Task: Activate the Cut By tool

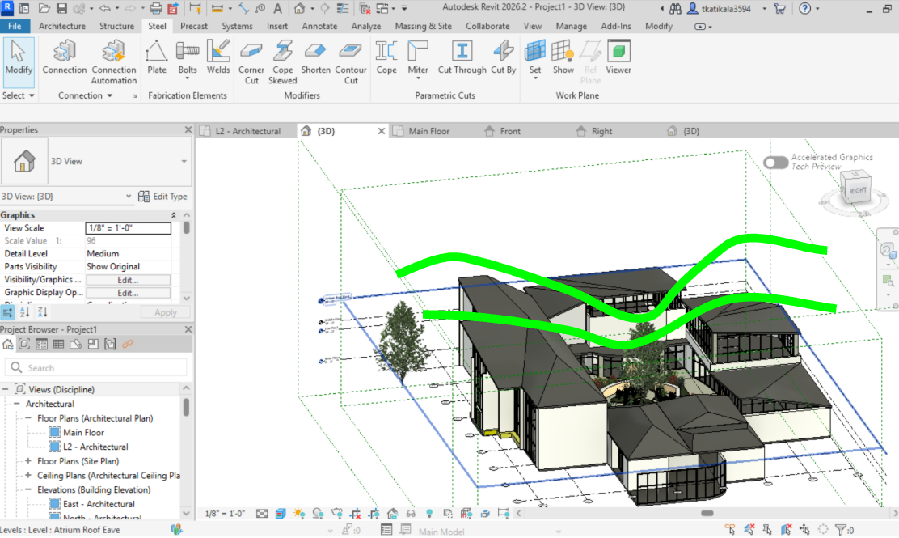Action: coord(504,57)
